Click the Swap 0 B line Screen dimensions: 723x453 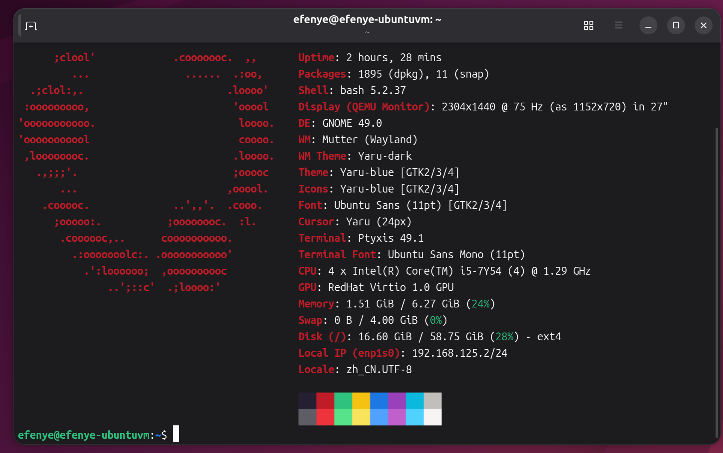(373, 320)
